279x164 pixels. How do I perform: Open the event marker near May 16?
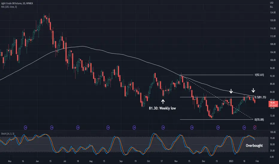(25, 128)
